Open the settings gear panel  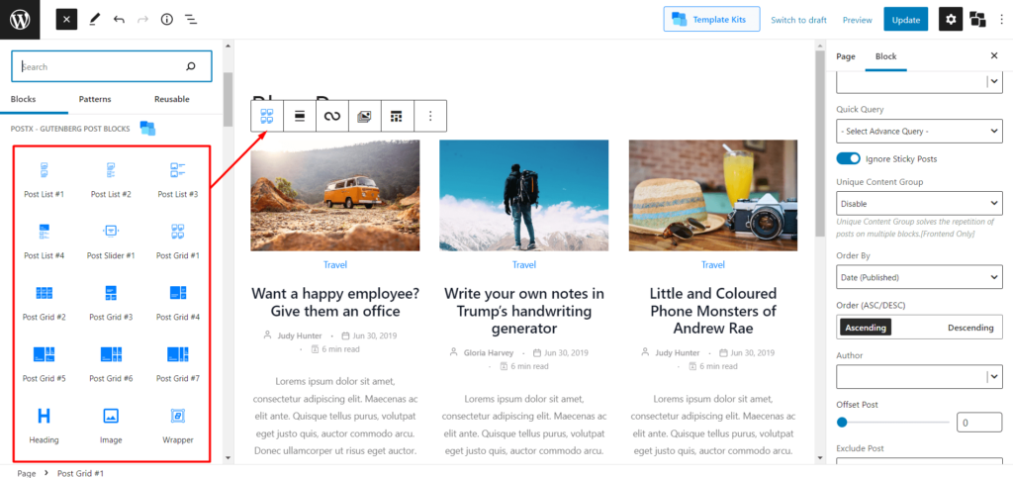click(x=951, y=20)
